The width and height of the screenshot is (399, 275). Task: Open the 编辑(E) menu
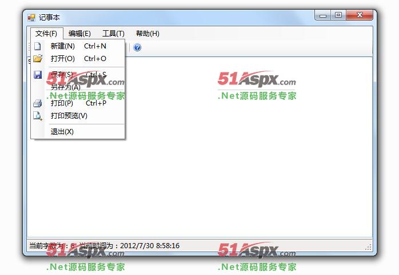tap(79, 33)
